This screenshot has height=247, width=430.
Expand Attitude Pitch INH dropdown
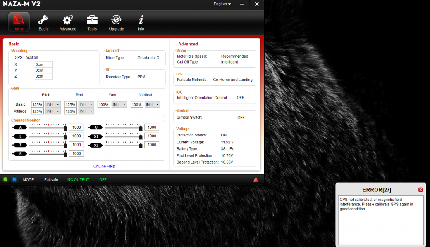pos(53,111)
